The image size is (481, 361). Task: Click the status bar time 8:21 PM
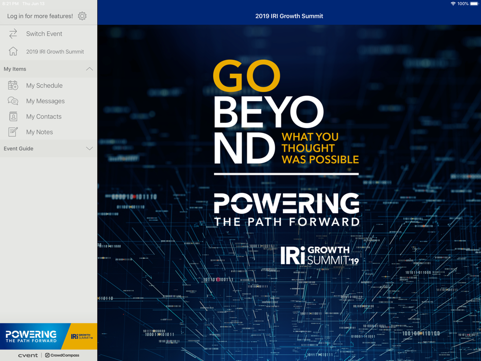tap(11, 4)
